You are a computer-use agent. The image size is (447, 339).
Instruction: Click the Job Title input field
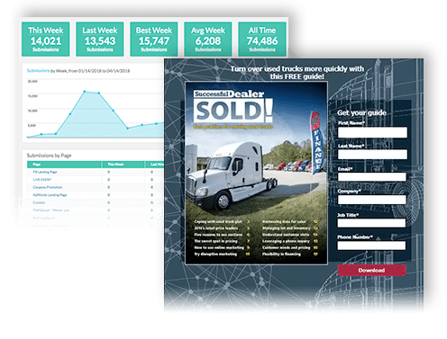pos(371,223)
